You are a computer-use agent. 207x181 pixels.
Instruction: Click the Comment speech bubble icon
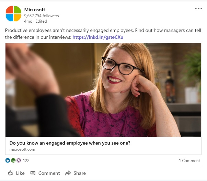(x=33, y=173)
